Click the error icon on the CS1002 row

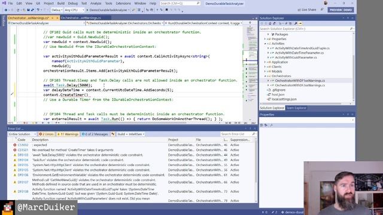click(14, 145)
